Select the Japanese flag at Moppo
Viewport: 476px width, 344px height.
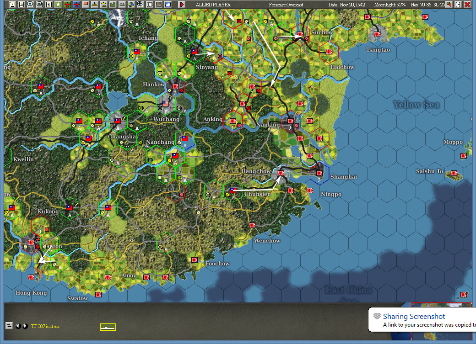point(464,156)
